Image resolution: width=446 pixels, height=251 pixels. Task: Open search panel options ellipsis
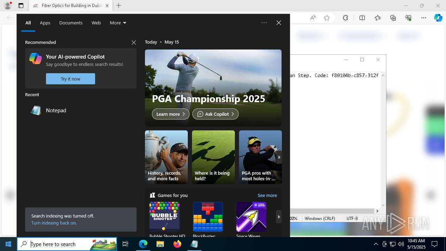264,23
